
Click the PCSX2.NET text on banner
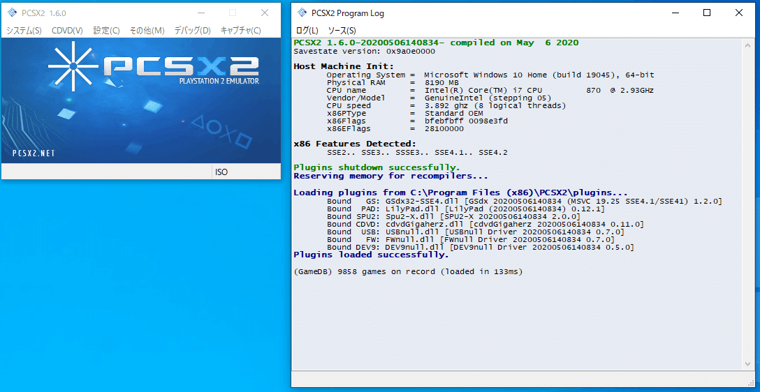pyautogui.click(x=34, y=154)
